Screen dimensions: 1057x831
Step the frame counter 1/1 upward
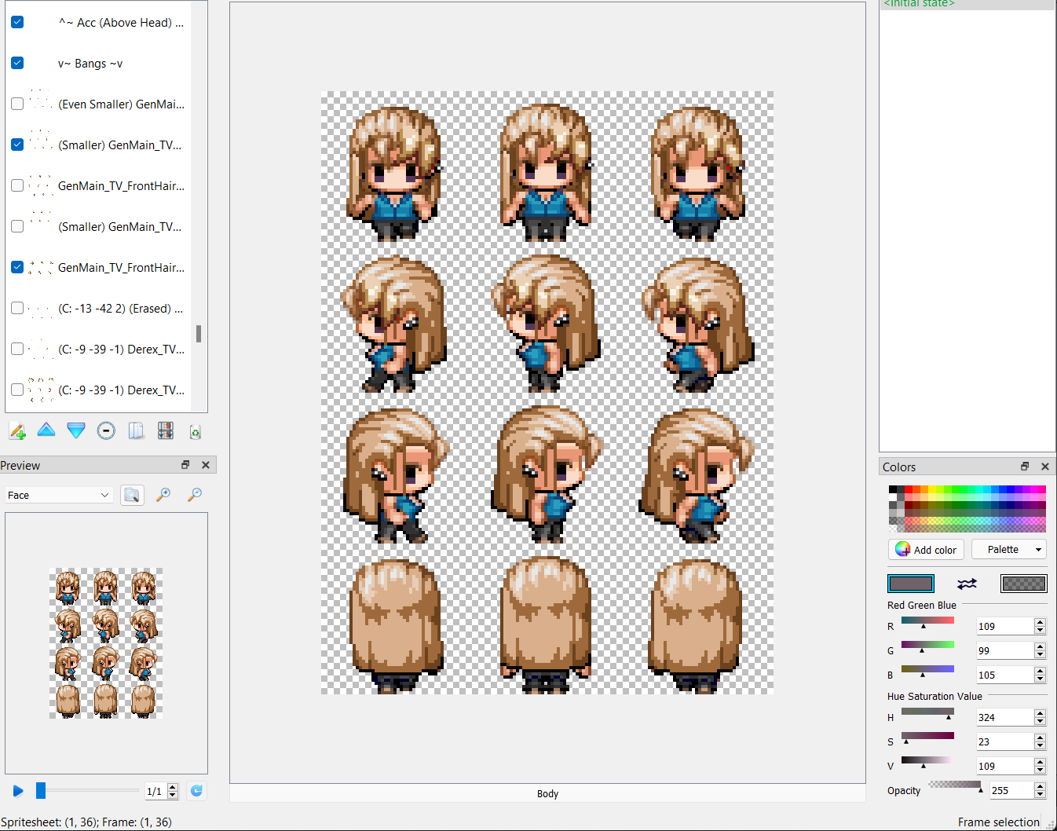(173, 787)
